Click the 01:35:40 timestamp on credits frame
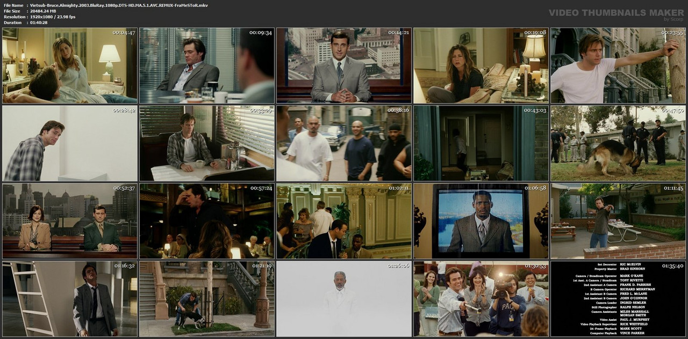 (x=672, y=266)
